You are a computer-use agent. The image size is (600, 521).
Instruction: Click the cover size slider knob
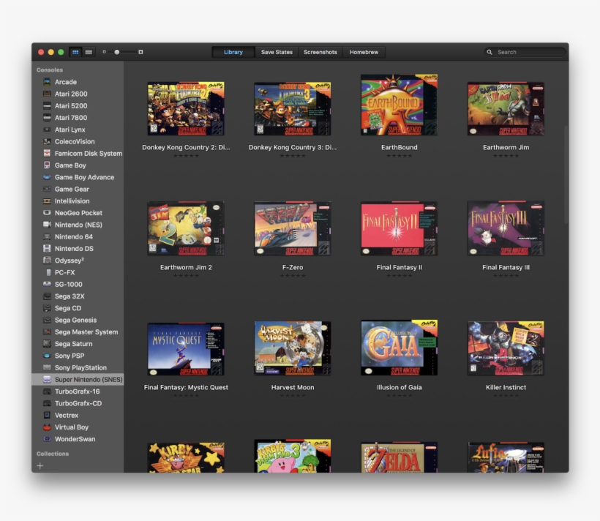[x=117, y=52]
